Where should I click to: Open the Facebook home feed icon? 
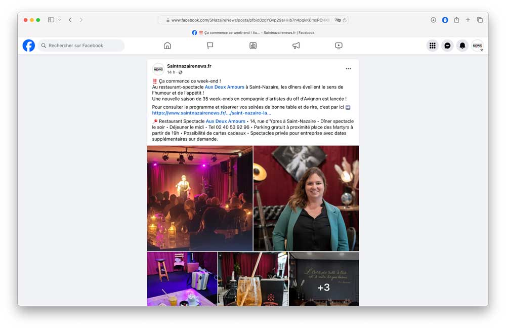coord(167,46)
